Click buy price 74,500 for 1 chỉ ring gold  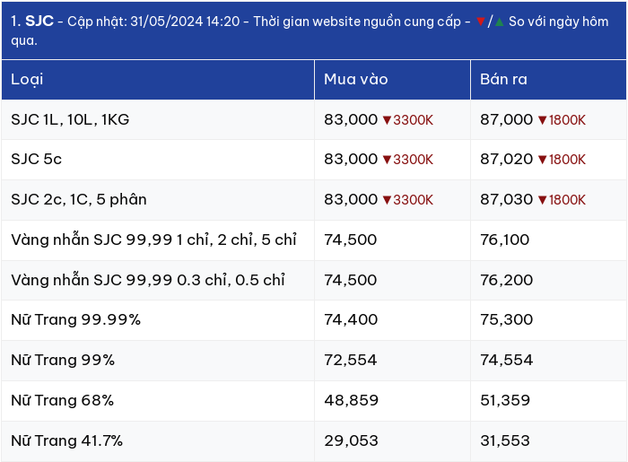351,240
